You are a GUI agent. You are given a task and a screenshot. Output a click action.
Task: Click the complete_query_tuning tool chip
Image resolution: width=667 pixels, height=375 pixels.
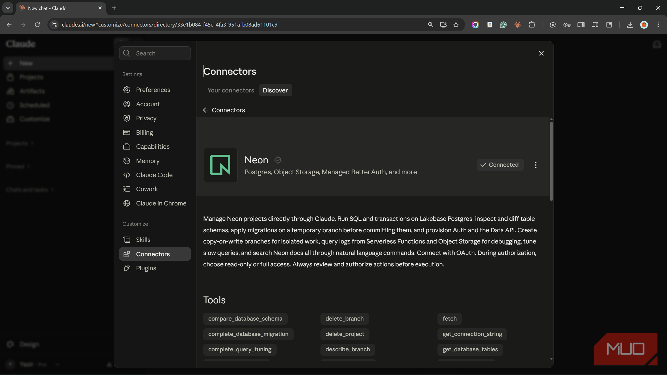click(x=240, y=349)
